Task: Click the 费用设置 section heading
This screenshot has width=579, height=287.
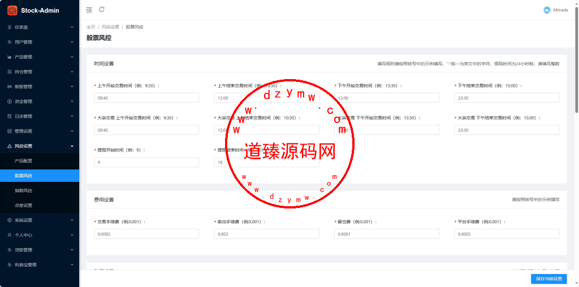Action: pos(104,199)
